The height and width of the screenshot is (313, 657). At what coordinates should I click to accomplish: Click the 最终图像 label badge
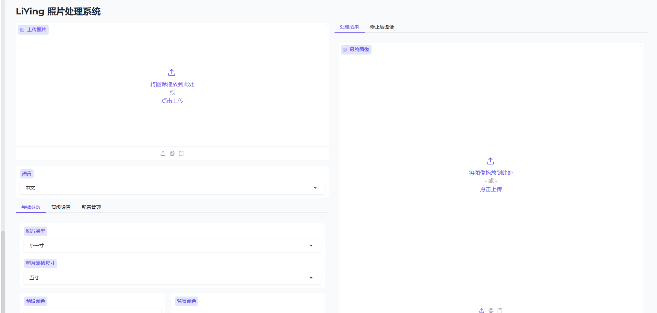(356, 50)
